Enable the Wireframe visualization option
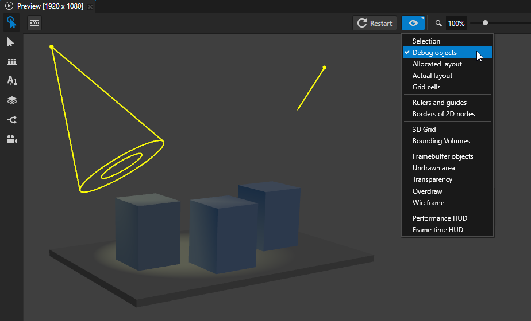The width and height of the screenshot is (531, 321). (x=428, y=203)
